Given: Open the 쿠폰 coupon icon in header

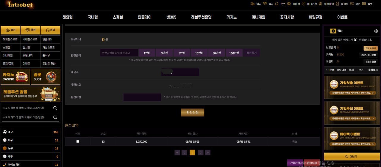Looking at the screenshot, I should click(x=352, y=4).
